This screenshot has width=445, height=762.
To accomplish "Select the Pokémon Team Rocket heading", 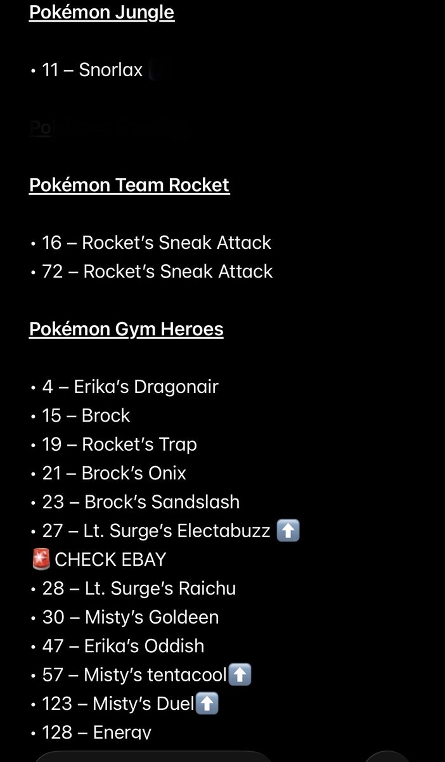I will [129, 185].
